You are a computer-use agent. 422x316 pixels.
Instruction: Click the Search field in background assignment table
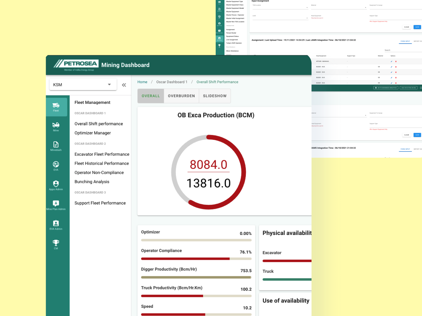tap(403, 50)
